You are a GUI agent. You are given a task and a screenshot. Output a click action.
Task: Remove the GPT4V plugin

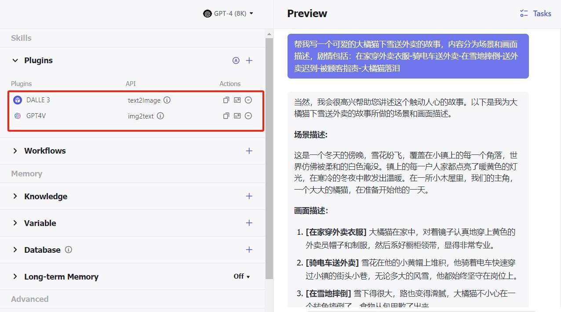tap(248, 116)
